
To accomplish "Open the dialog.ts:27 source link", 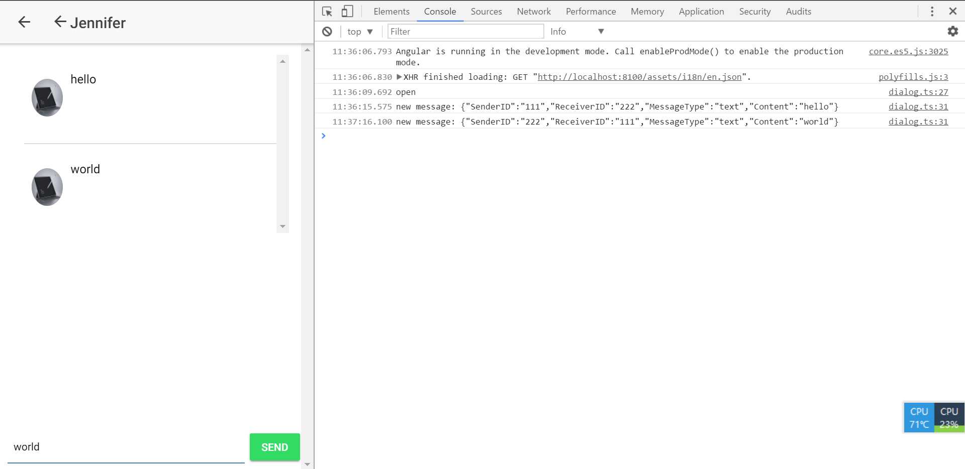I will 918,92.
